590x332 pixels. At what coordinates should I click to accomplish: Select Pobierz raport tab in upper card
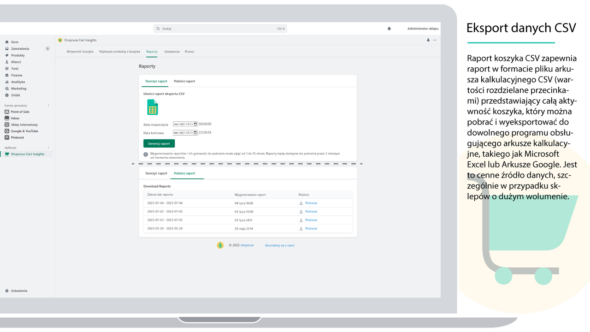[x=184, y=81]
